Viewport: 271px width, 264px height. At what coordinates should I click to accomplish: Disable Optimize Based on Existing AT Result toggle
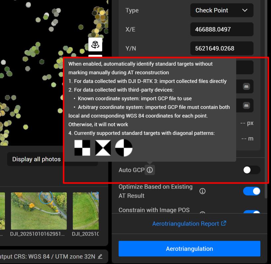pos(252,191)
